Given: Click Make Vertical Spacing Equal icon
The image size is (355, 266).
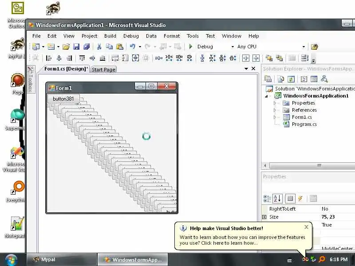Looking at the screenshot, I should coord(202,58).
